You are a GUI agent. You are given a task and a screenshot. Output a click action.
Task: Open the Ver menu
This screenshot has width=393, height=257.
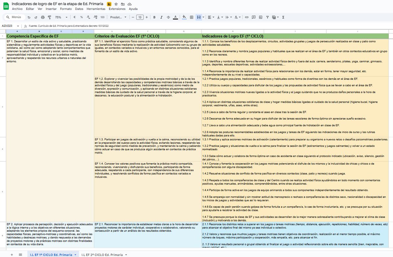(40, 9)
